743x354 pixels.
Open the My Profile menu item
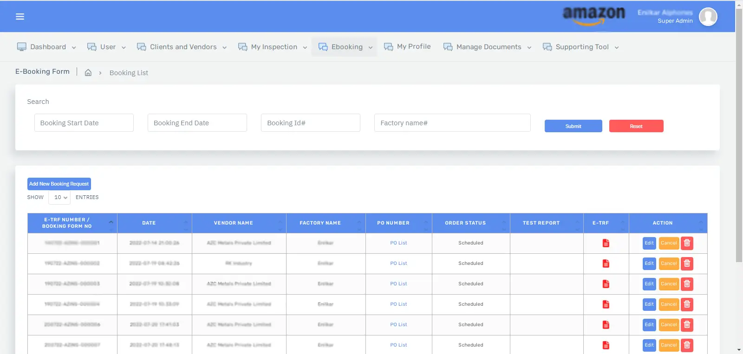point(408,47)
